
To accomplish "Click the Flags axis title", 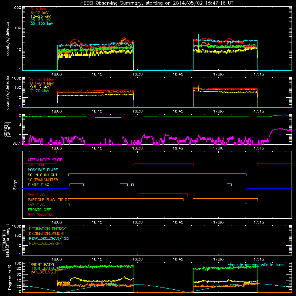I will [x=15, y=185].
